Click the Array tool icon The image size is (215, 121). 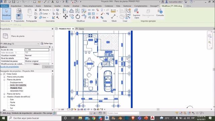(x=89, y=14)
